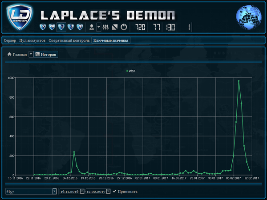Open the #f57 hashtag combo box arrow
This screenshot has width=267, height=200.
(x=54, y=191)
